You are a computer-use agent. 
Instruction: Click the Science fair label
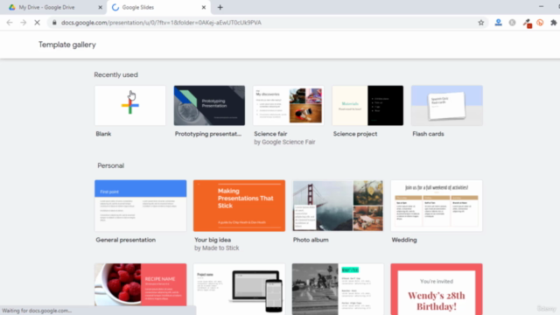270,134
